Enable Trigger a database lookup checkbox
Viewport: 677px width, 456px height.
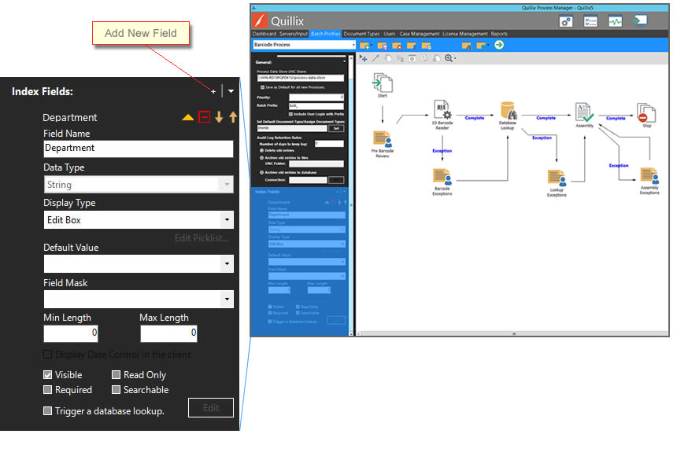click(x=48, y=411)
